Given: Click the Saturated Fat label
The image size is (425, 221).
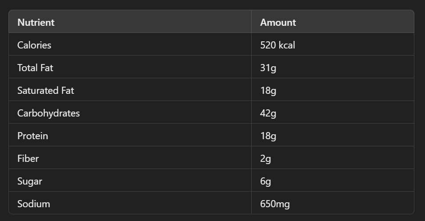Looking at the screenshot, I should coord(45,90).
